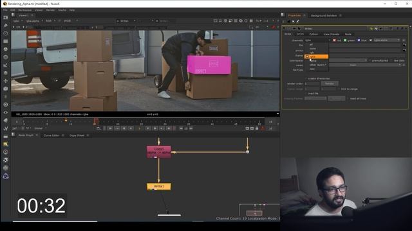The width and height of the screenshot is (412, 231).
Task: Open the Python tab in Write1 properties
Action: (x=314, y=34)
